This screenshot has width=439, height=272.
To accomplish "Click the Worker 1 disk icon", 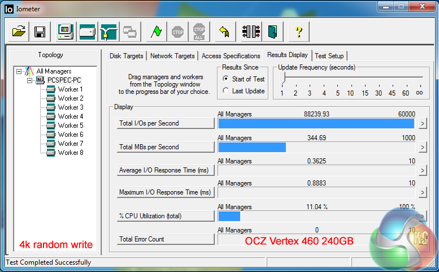I will tap(51, 89).
